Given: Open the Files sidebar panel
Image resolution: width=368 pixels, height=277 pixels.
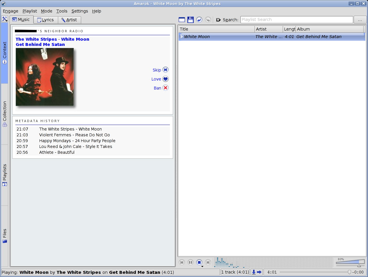Looking at the screenshot, I should (5, 236).
